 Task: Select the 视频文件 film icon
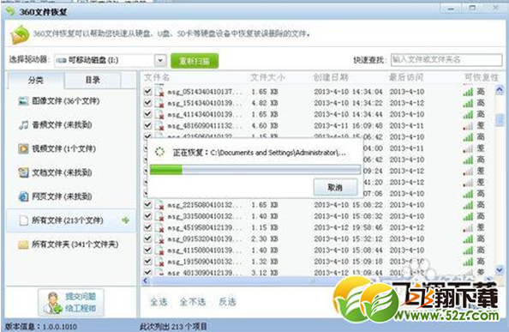click(23, 148)
